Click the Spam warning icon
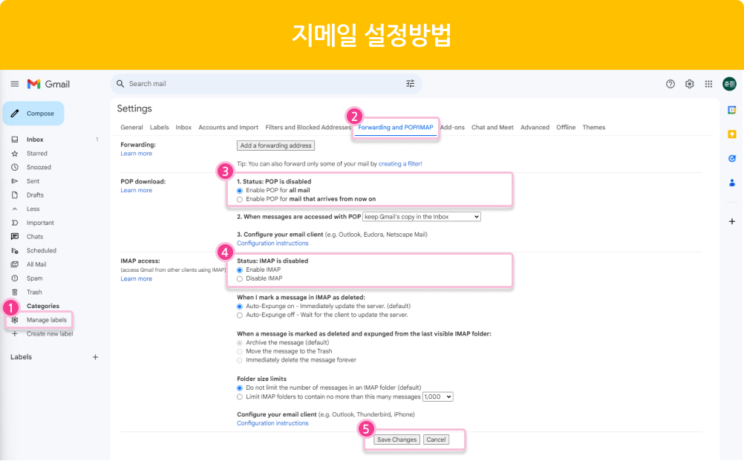This screenshot has width=744, height=467. click(15, 278)
